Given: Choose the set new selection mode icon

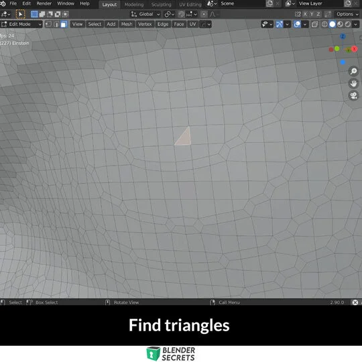Looking at the screenshot, I should coord(34,14).
